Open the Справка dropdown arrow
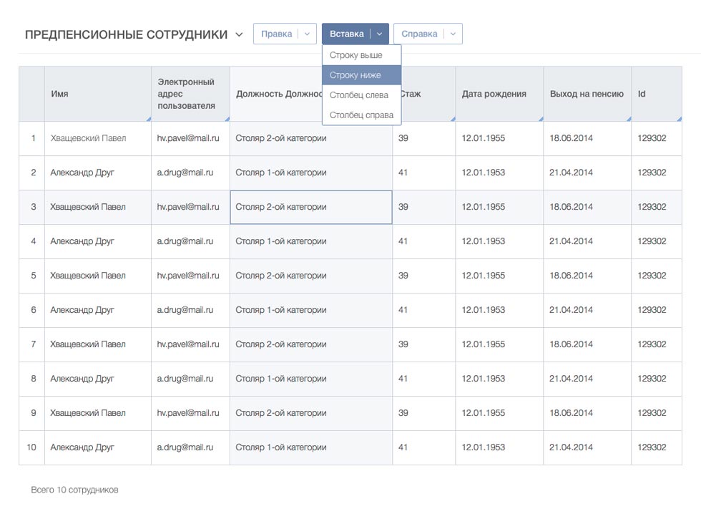Screen dimensions: 701x509 452,34
